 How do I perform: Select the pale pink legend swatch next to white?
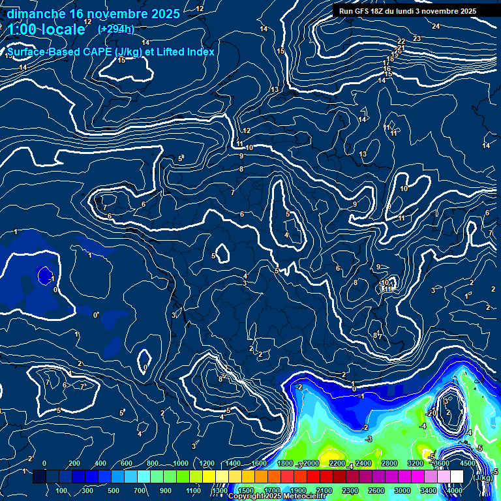(444, 476)
